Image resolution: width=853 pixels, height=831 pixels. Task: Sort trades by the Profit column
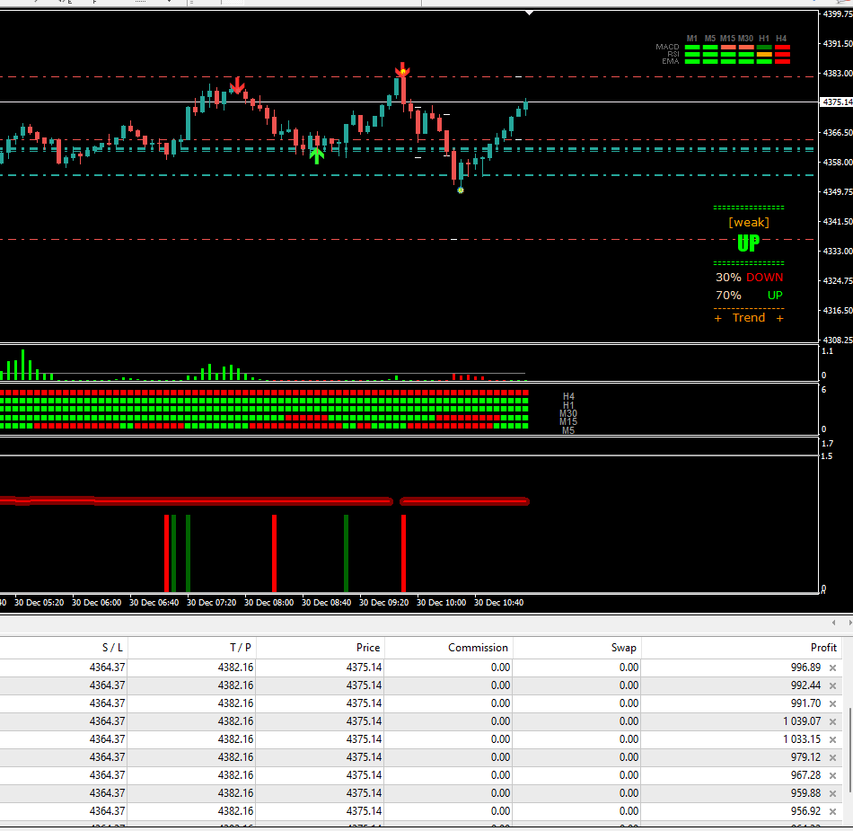(x=822, y=647)
